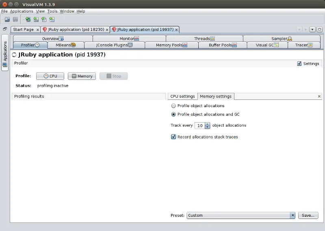Decrease the Track every spinner value

click(x=208, y=127)
